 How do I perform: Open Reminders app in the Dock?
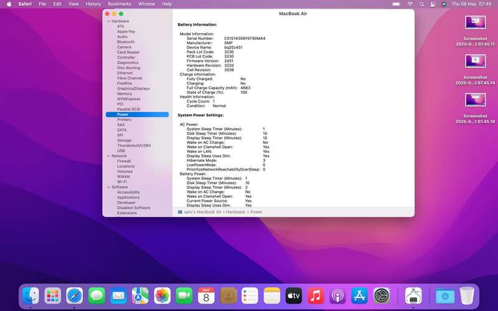pos(250,296)
